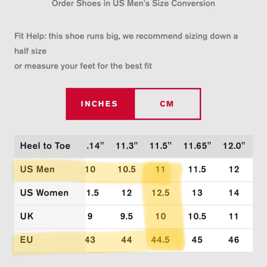Select EU size 44.5 cell
The image size is (267, 267).
160,240
